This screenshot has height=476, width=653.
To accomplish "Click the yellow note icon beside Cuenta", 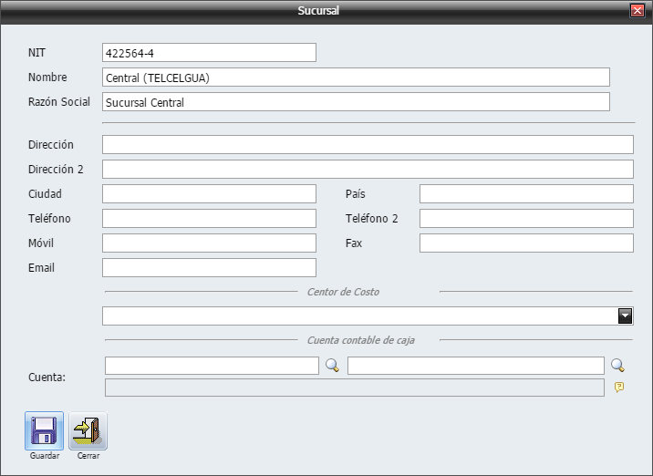I will 618,388.
